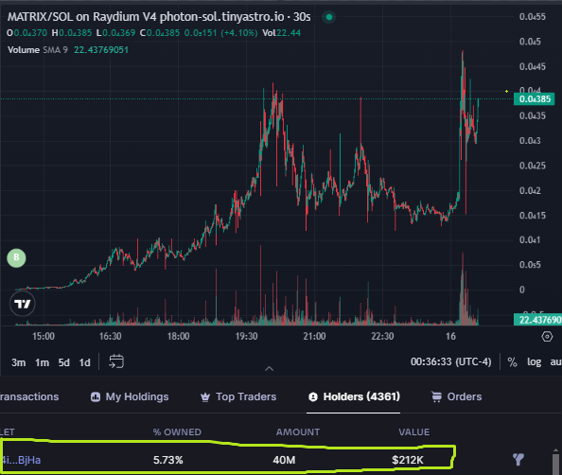Toggle percent scale mode
Image resolution: width=562 pixels, height=475 pixels.
click(512, 362)
